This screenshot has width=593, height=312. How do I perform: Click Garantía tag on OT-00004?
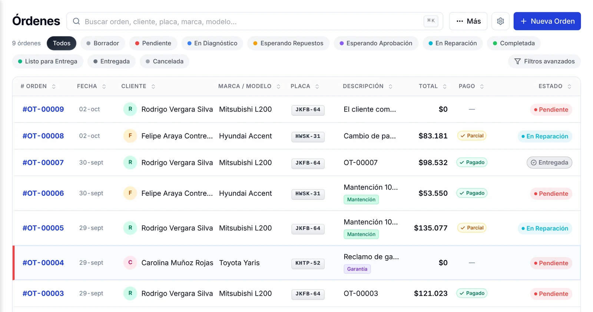click(357, 269)
